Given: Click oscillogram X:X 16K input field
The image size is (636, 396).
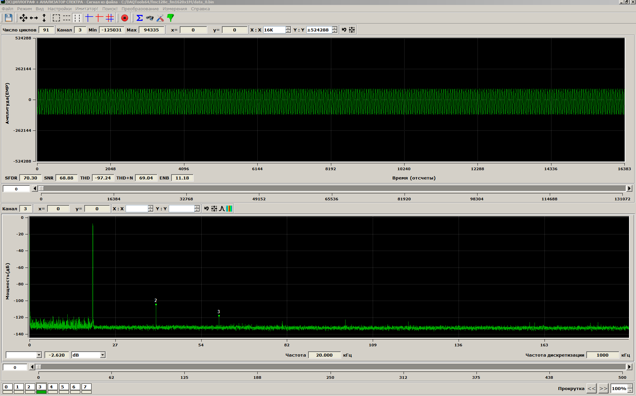Looking at the screenshot, I should [274, 30].
